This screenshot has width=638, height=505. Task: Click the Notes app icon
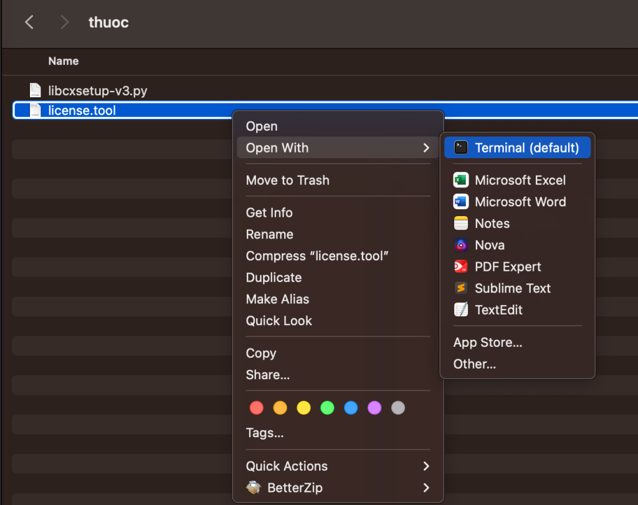(x=461, y=224)
